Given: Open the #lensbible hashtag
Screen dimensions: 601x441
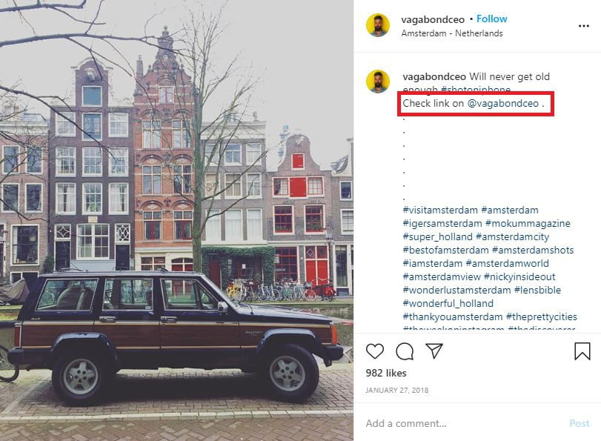Looking at the screenshot, I should [537, 290].
